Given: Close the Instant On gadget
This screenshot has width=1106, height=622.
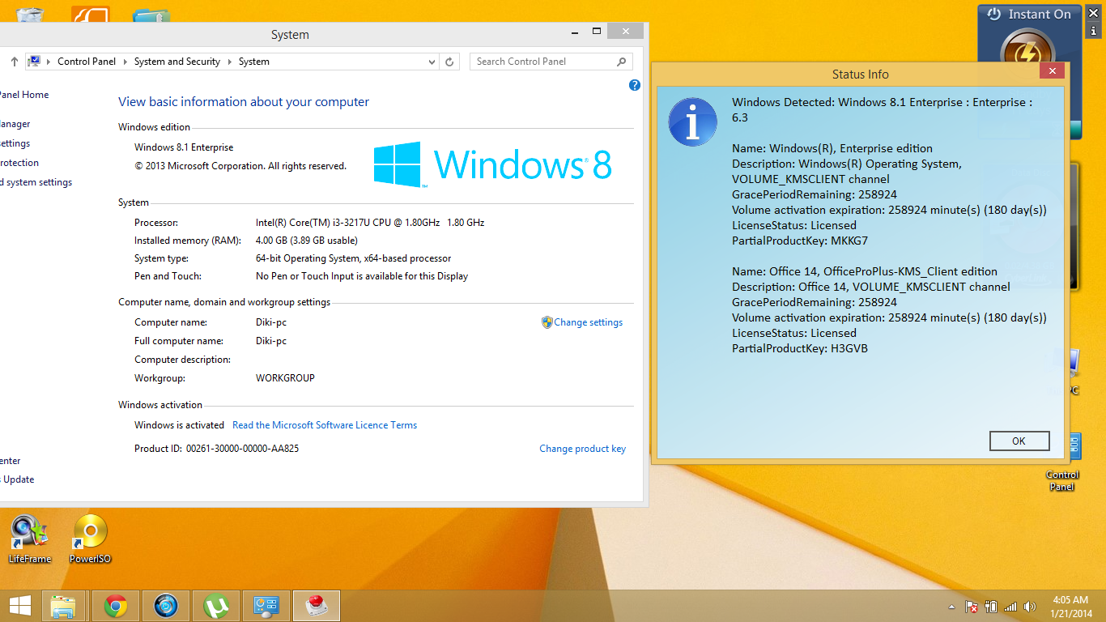Looking at the screenshot, I should click(1093, 12).
